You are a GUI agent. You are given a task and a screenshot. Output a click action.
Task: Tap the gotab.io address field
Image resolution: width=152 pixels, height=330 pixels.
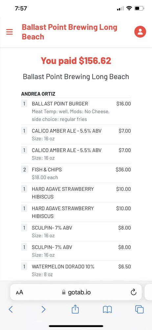pos(76,292)
